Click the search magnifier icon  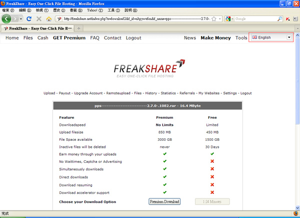[279, 19]
